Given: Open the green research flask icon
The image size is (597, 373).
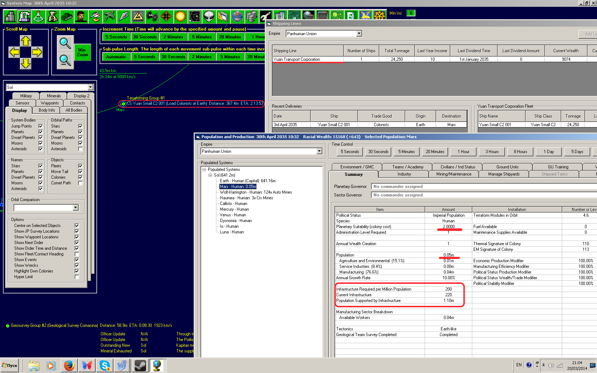Looking at the screenshot, I should click(38, 16).
